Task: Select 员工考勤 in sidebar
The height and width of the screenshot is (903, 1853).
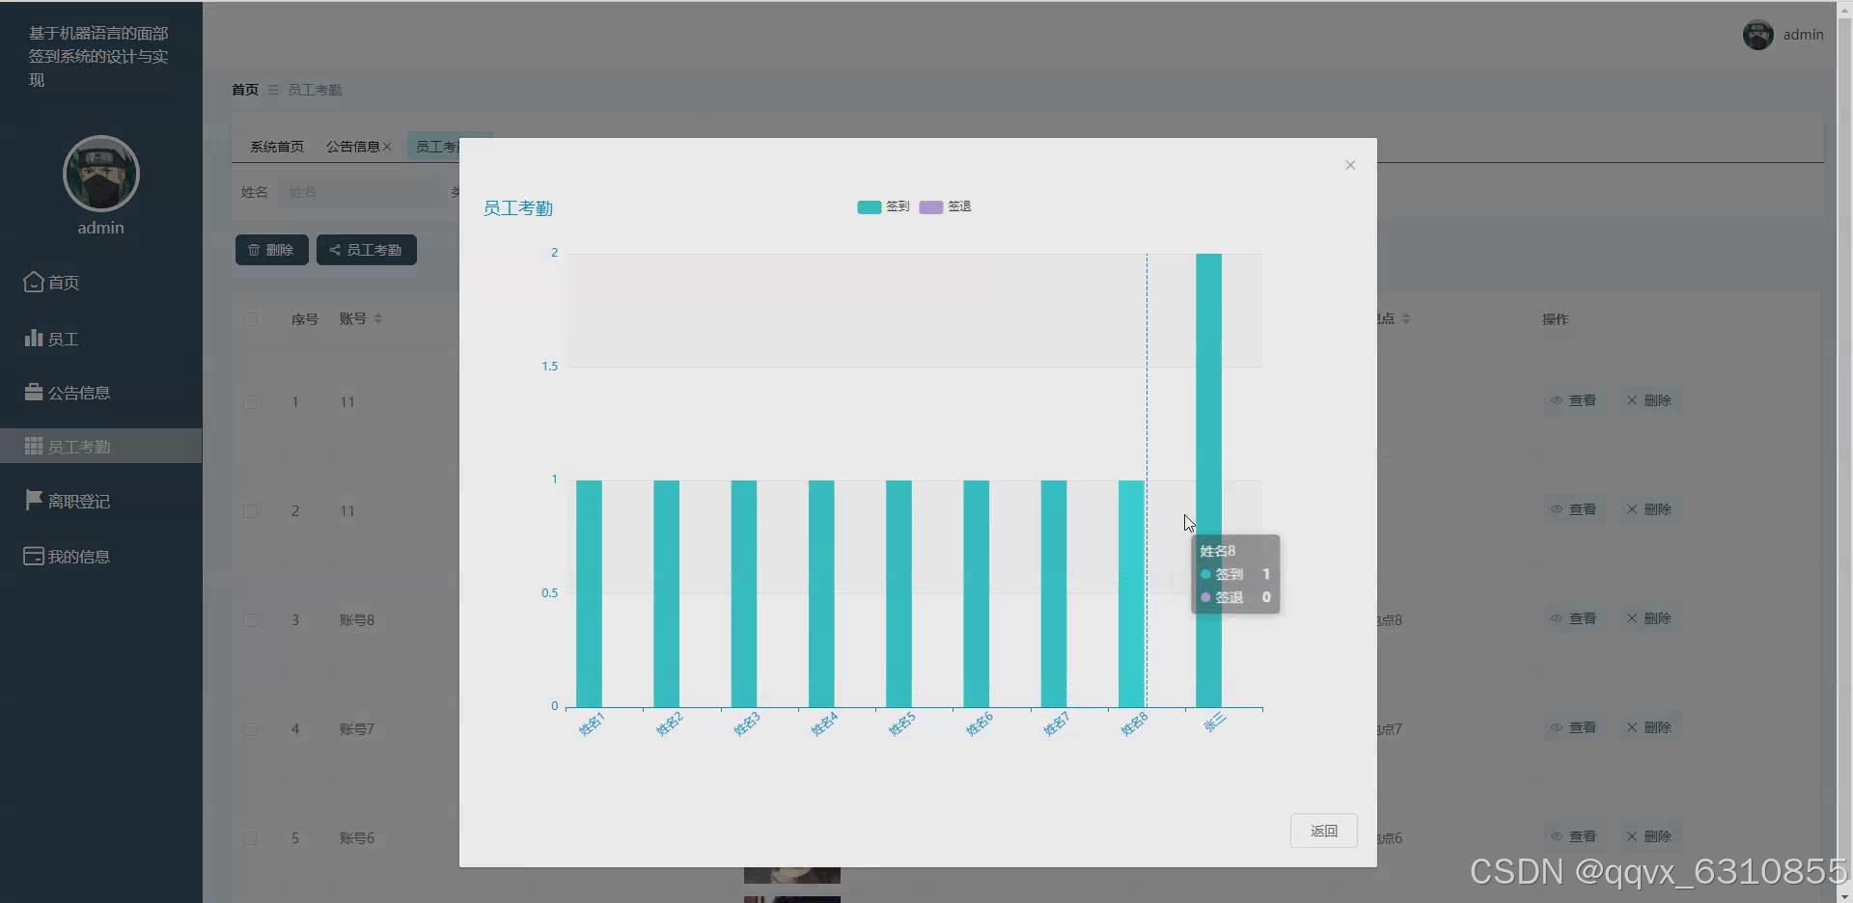Action: (100, 446)
